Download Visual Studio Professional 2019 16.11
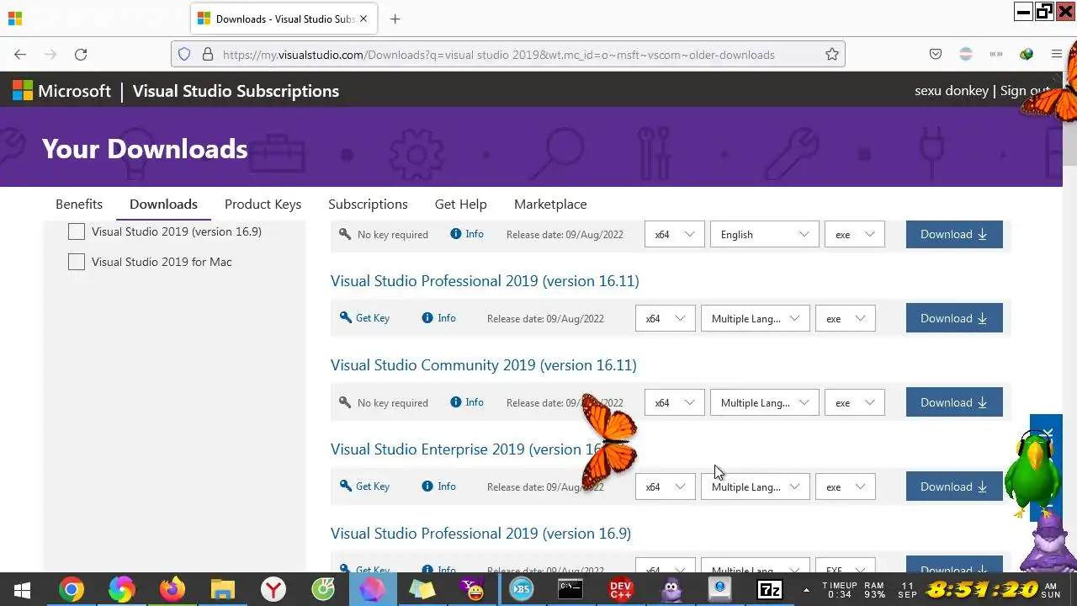1077x606 pixels. 954,319
